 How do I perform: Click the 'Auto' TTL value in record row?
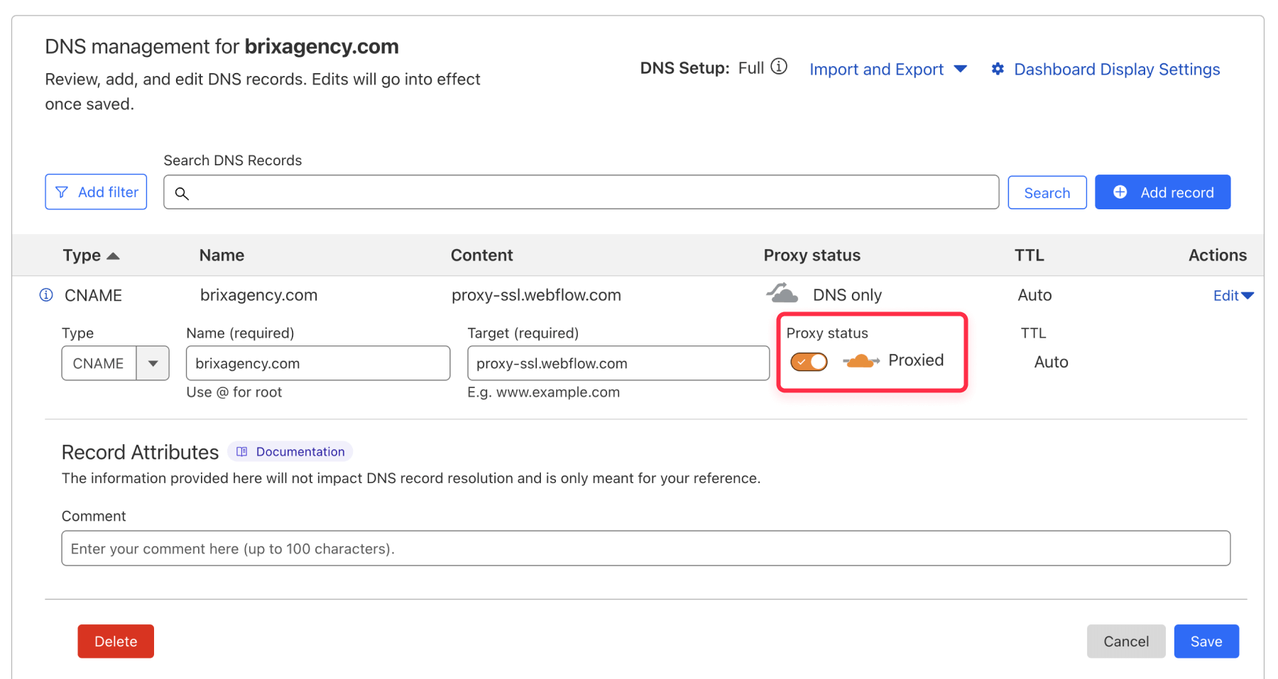[x=1034, y=295]
